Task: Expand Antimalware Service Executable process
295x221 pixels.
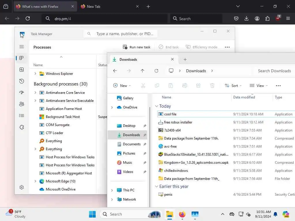Action: click(35, 100)
